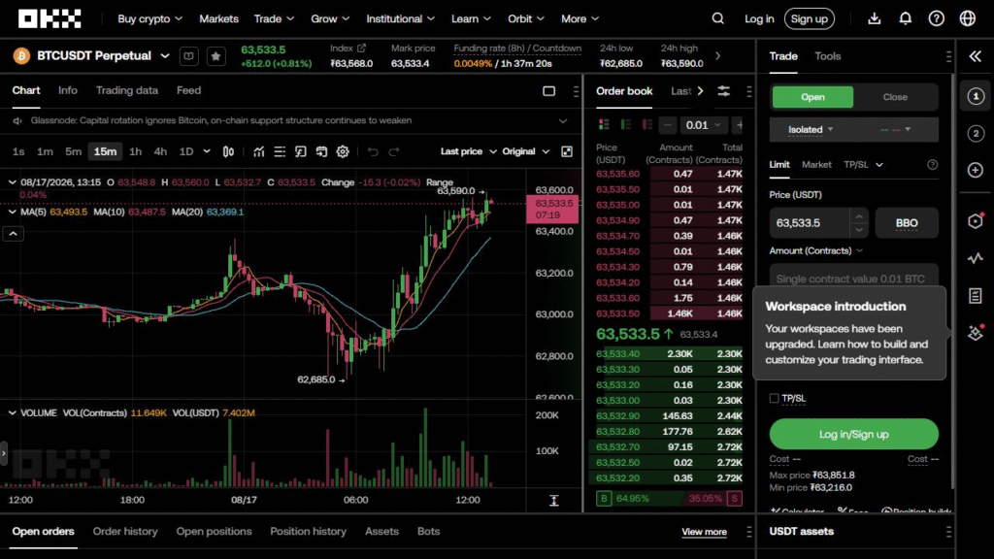Click the download app icon
The image size is (994, 559).
coord(875,18)
